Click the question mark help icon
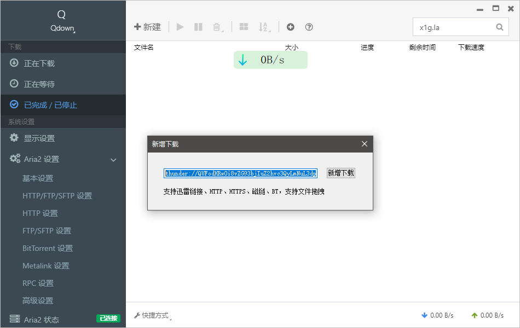Viewport: 520px width, 328px height. [x=309, y=27]
